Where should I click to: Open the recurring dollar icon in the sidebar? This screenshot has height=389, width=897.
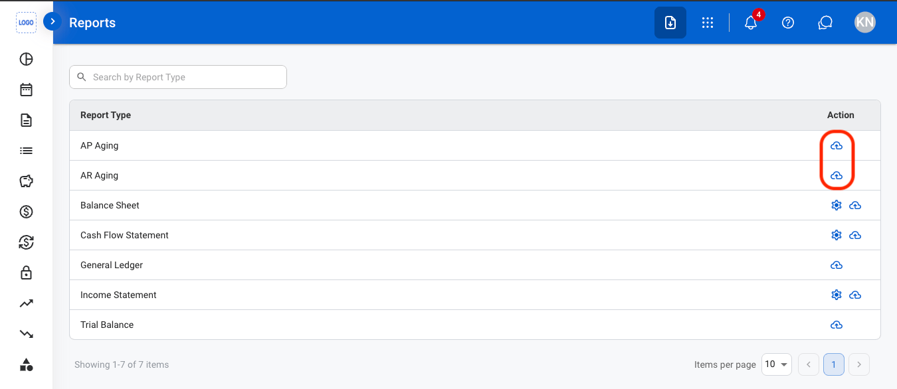pyautogui.click(x=26, y=242)
